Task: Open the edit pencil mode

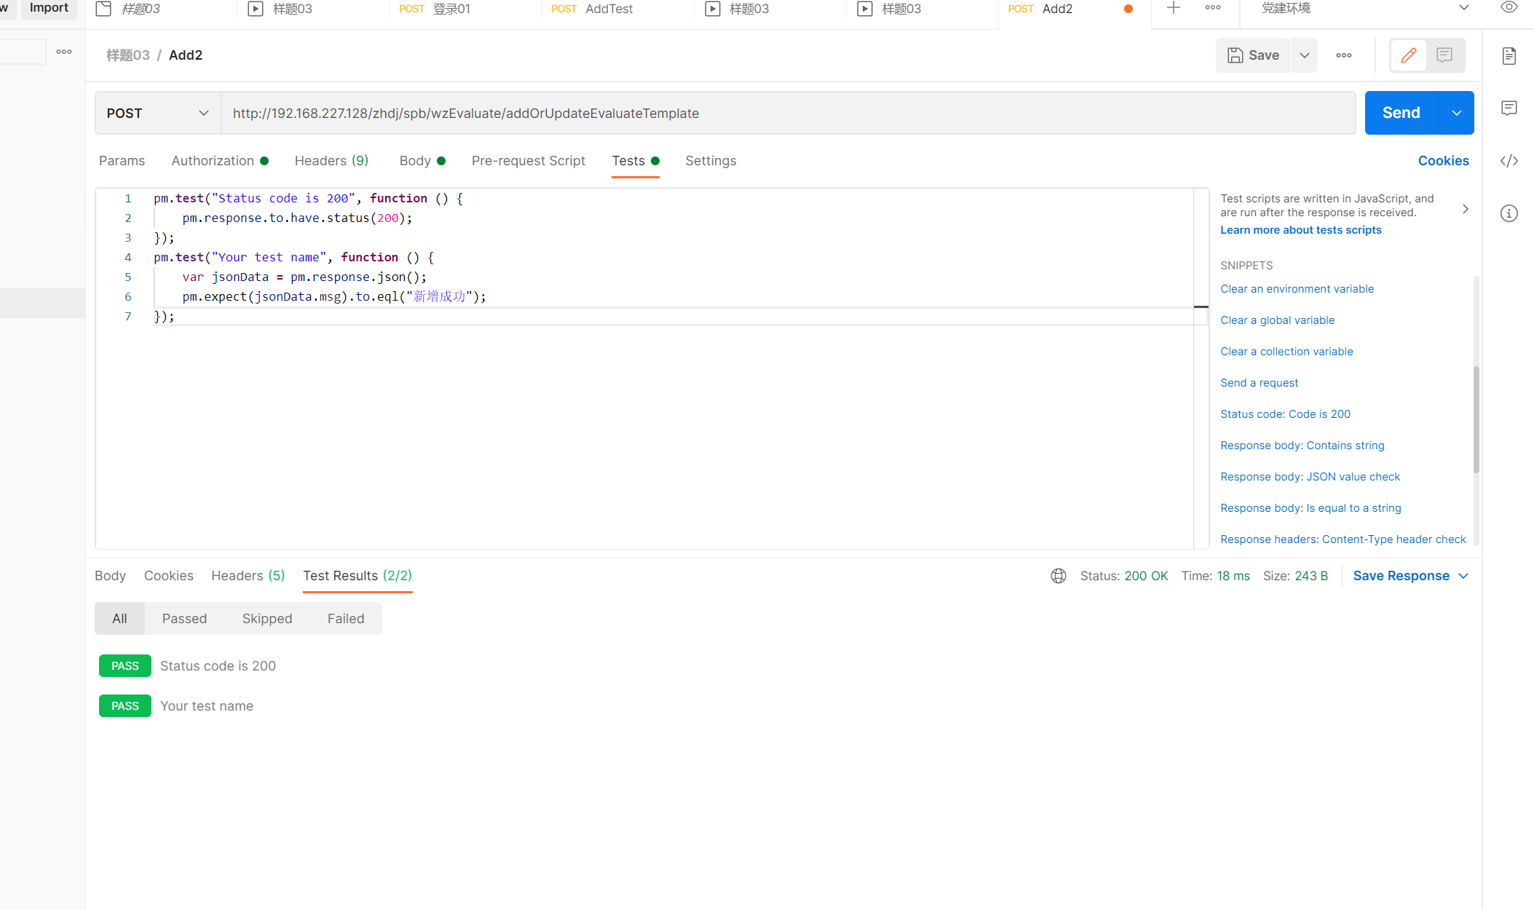Action: pos(1408,55)
